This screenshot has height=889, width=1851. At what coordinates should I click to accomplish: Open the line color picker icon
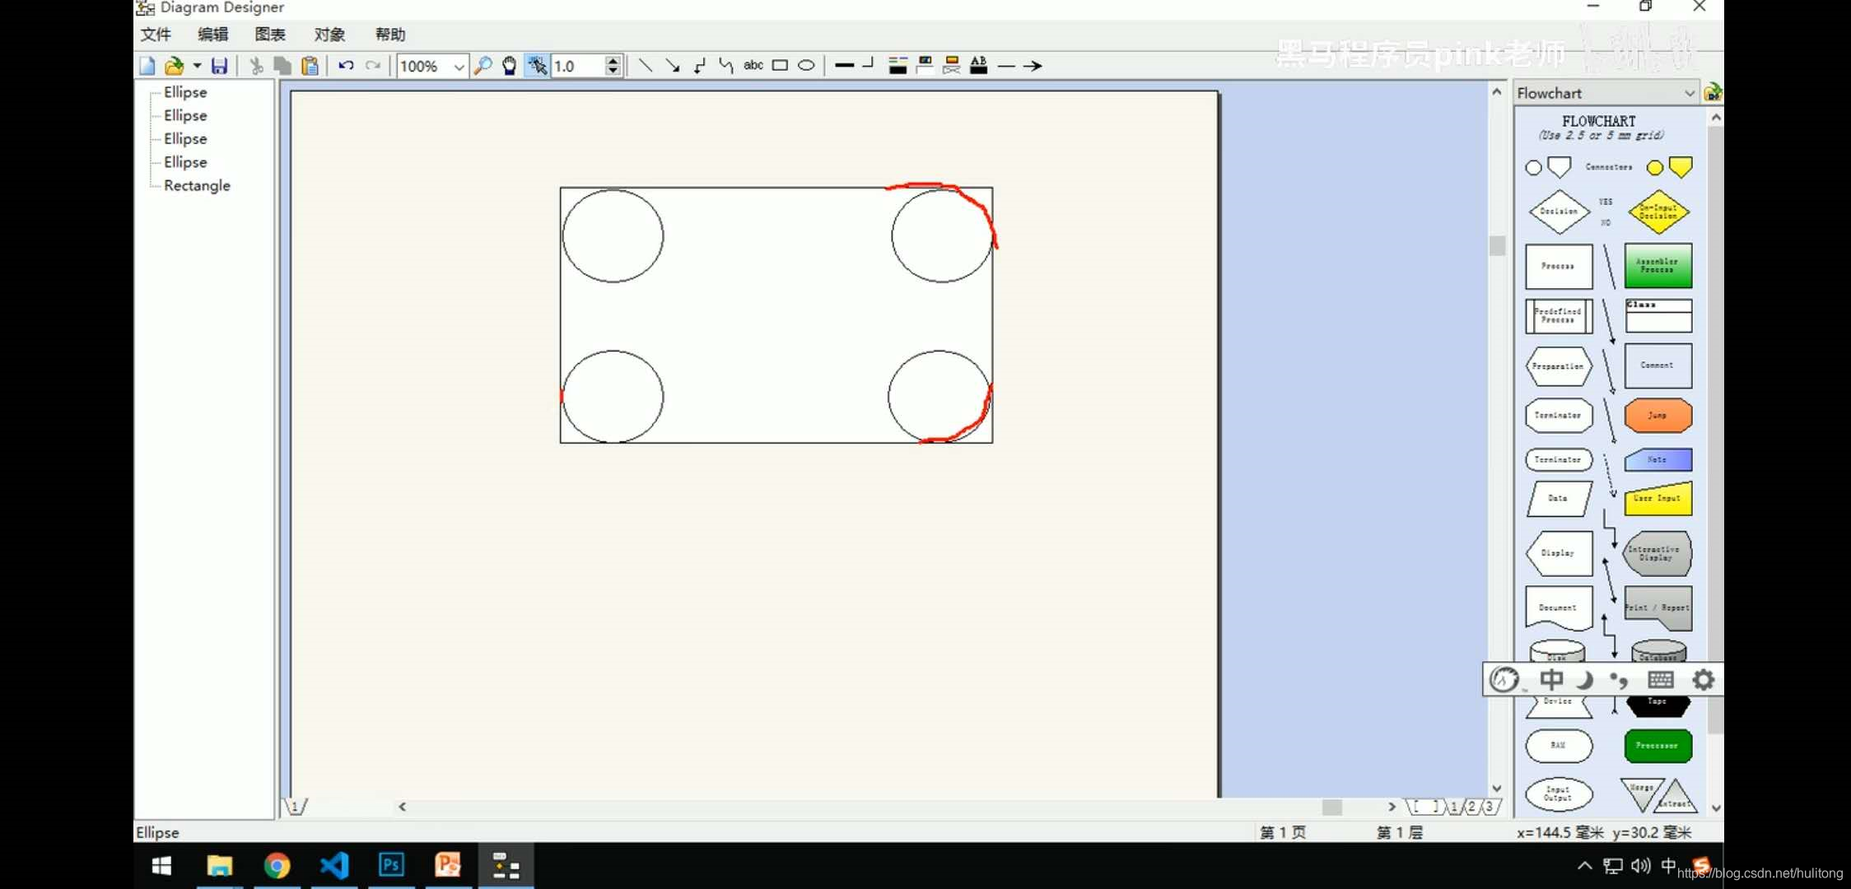tap(898, 66)
